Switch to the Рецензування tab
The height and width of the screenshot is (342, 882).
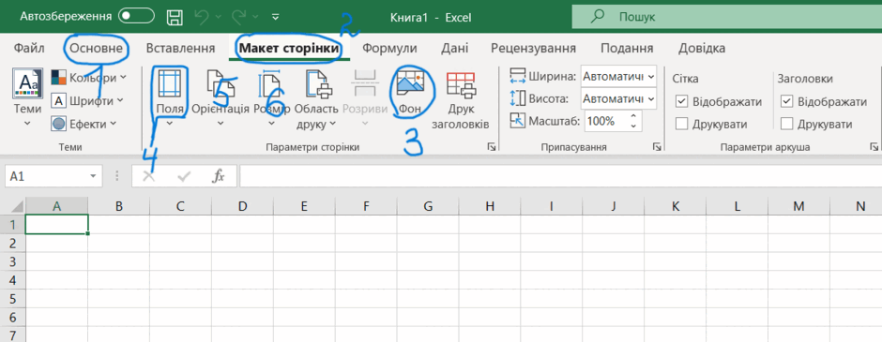coord(533,49)
